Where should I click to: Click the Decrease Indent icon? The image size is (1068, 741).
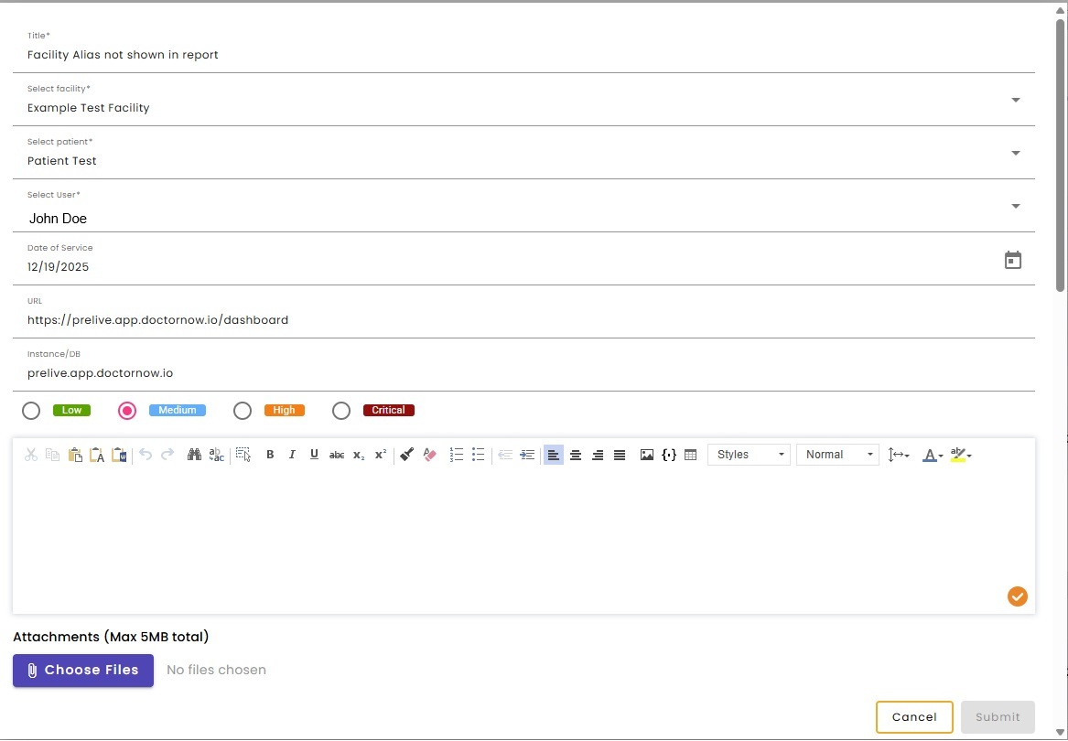pyautogui.click(x=504, y=455)
